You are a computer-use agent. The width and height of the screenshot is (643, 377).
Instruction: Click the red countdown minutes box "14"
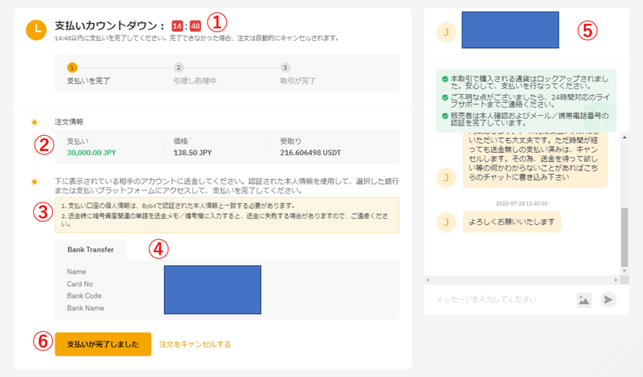pyautogui.click(x=176, y=26)
